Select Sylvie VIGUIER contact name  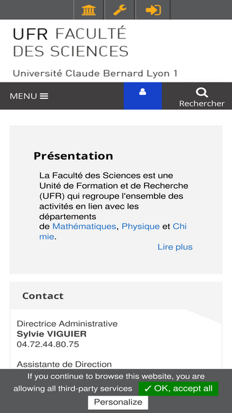[51, 334]
